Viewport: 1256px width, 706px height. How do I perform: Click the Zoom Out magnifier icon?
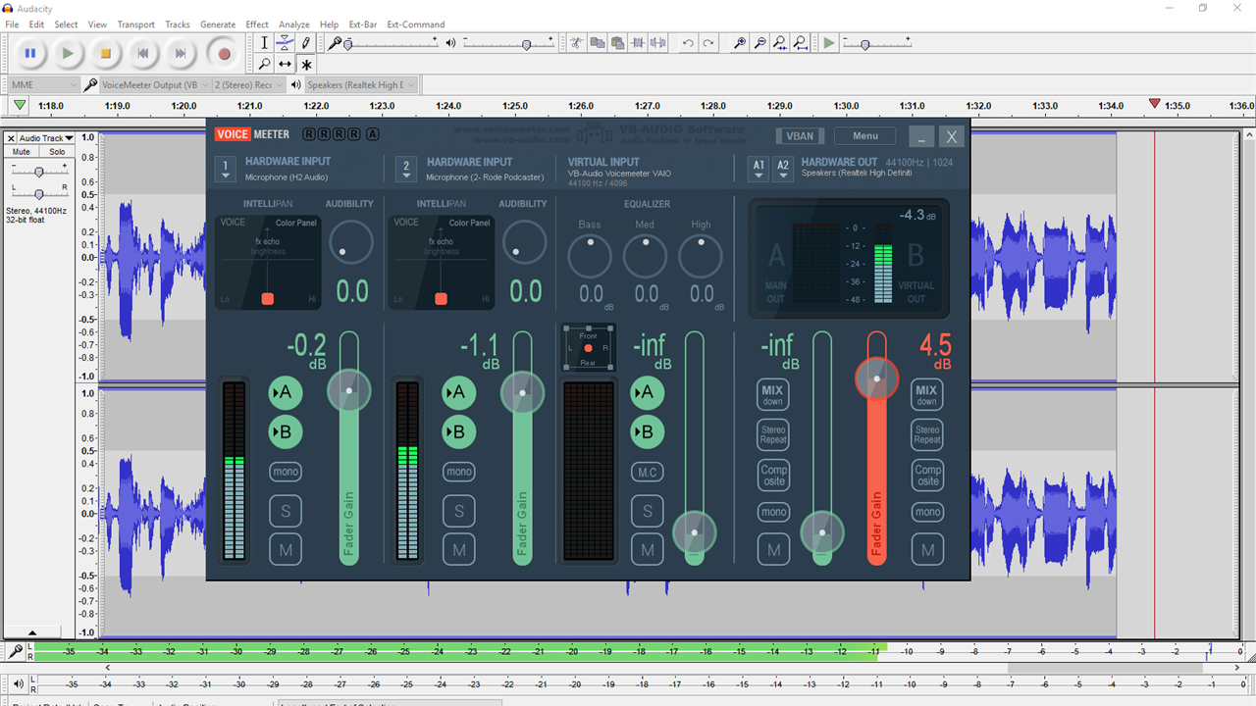pos(759,43)
